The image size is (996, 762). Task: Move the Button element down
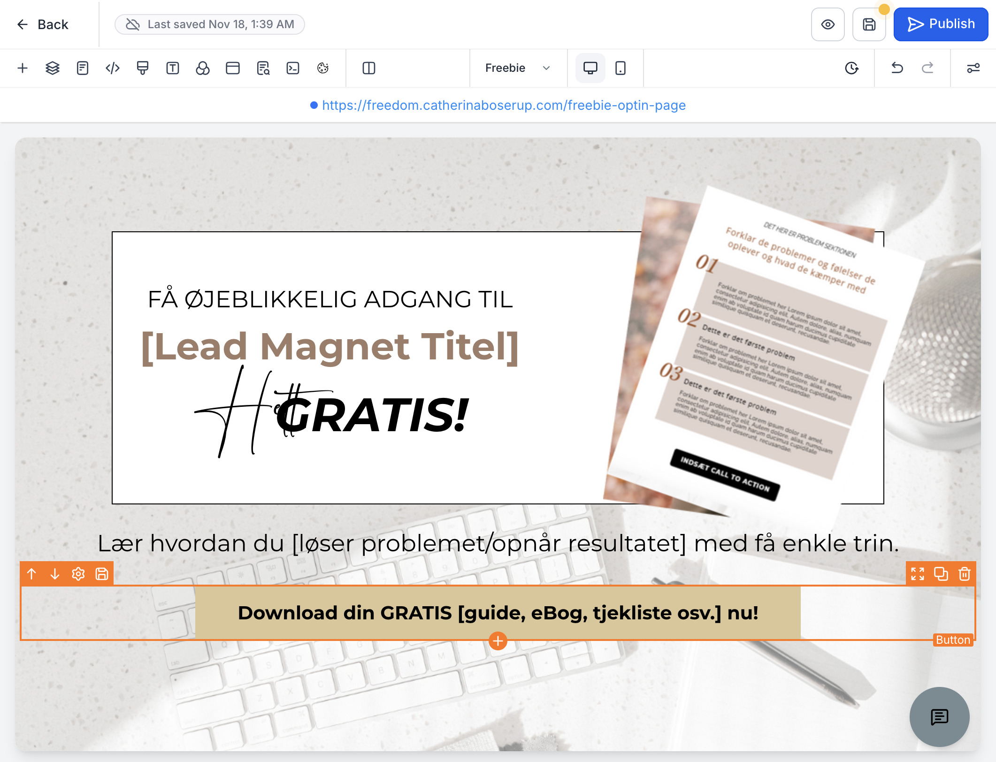click(x=55, y=574)
